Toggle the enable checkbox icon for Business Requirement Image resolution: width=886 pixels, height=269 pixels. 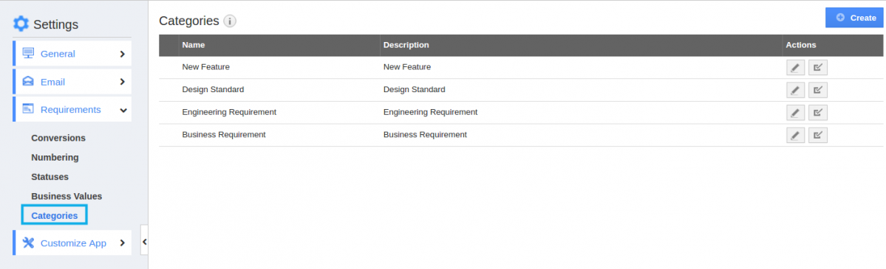tap(817, 135)
